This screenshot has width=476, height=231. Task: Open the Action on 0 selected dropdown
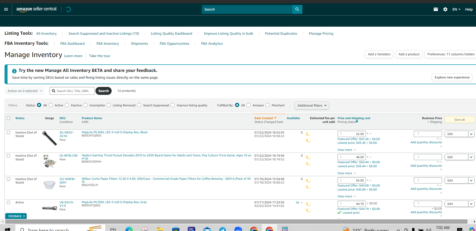25,91
